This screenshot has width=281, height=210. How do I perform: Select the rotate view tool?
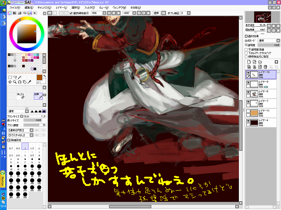[20, 82]
